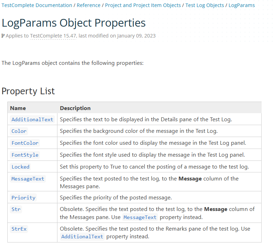Click MessageText link inside the Str description

click(140, 217)
